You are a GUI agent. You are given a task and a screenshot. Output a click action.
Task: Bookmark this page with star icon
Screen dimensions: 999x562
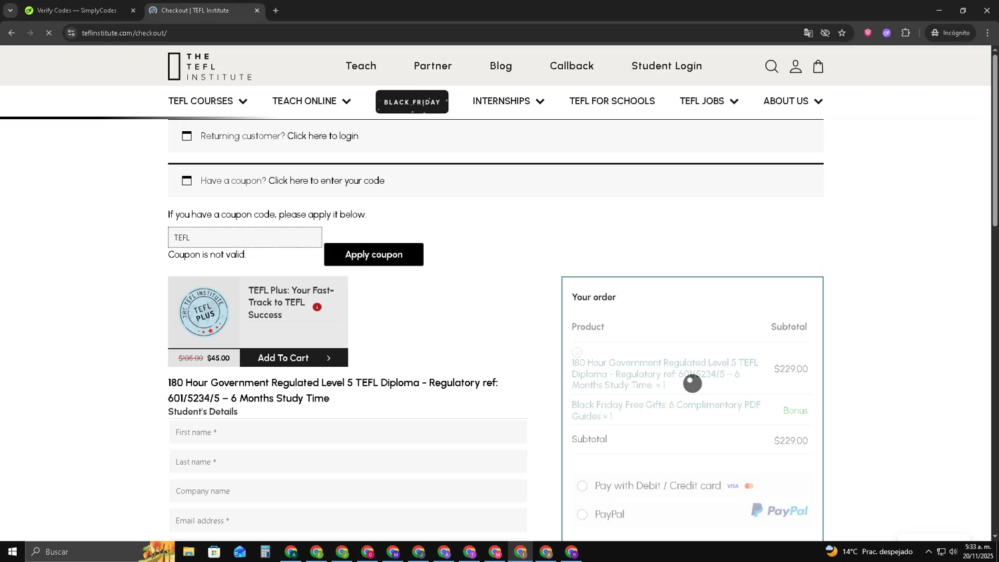(x=842, y=33)
